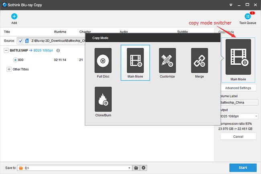Image resolution: width=261 pixels, height=174 pixels.
Task: Maximize the Sothink Blu-ray Copy window
Action: (247, 5)
